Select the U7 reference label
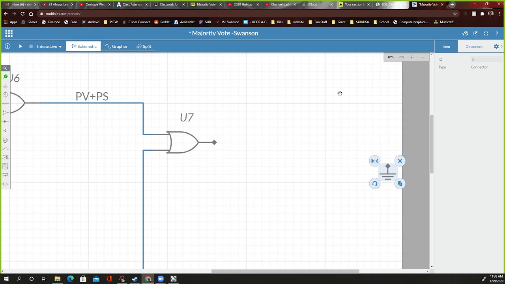Screen dimensions: 505x284 tap(187, 118)
